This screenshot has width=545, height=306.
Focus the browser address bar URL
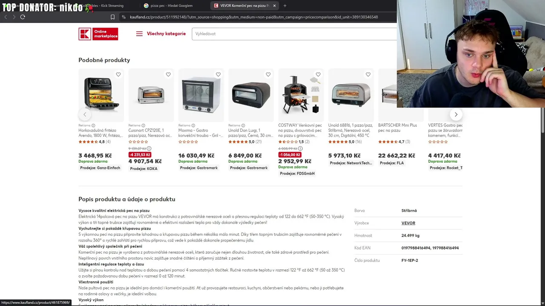tap(254, 17)
